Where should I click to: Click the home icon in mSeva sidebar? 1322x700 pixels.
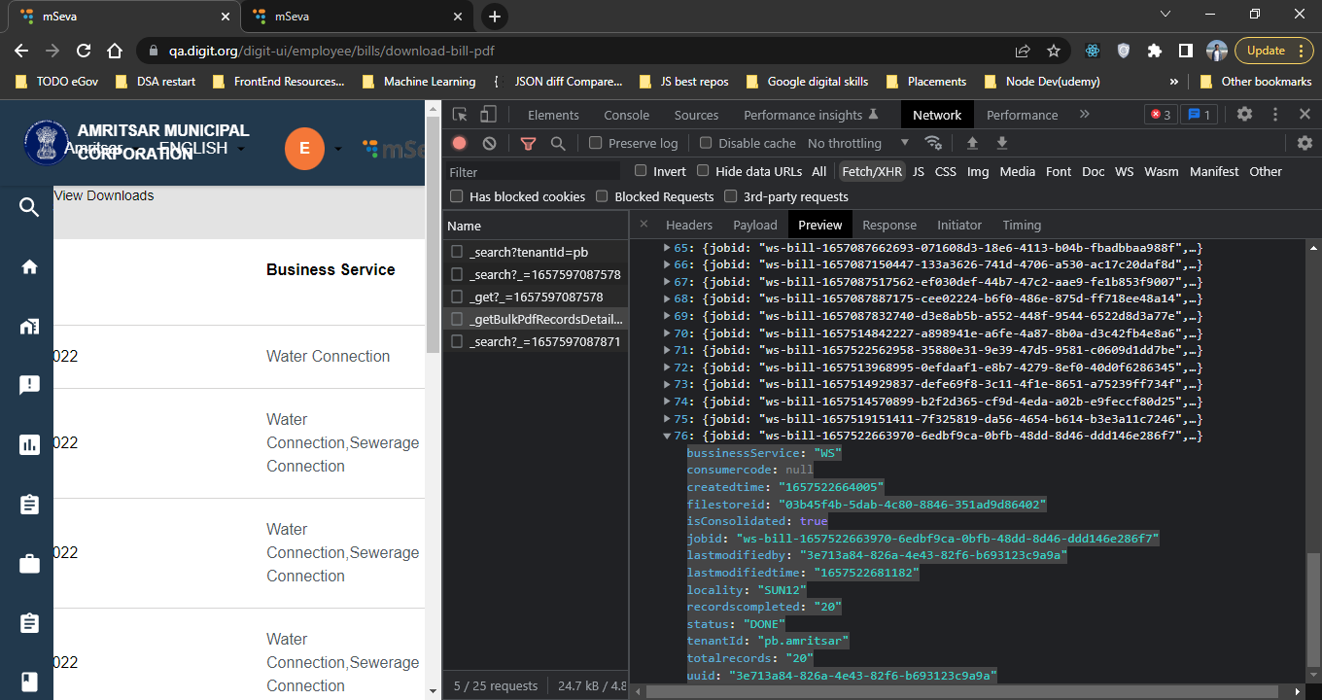29,266
